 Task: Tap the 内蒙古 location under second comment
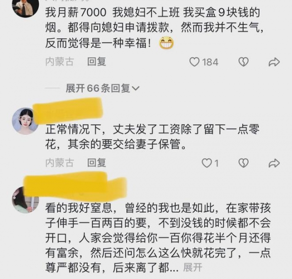(59, 163)
